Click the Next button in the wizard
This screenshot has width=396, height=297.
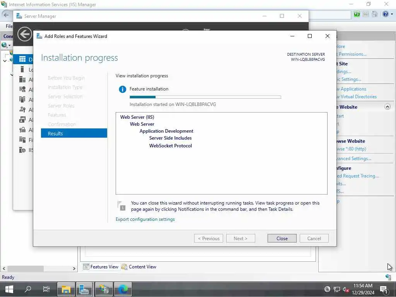(241, 238)
